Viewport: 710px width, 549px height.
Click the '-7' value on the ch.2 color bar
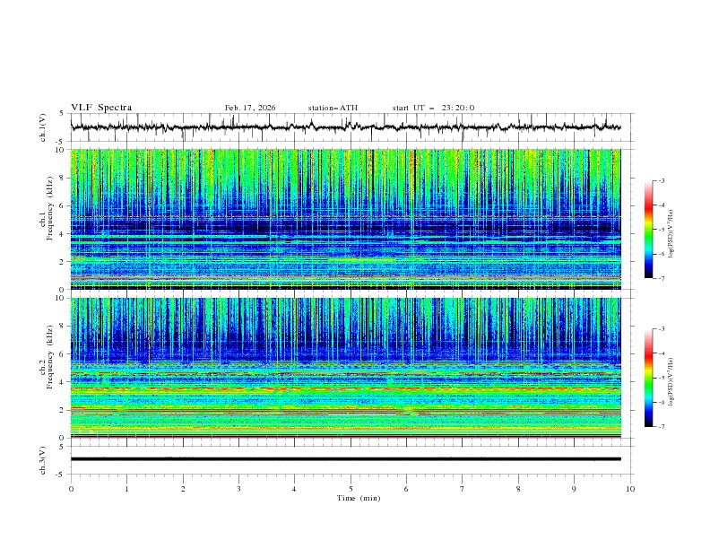point(661,427)
